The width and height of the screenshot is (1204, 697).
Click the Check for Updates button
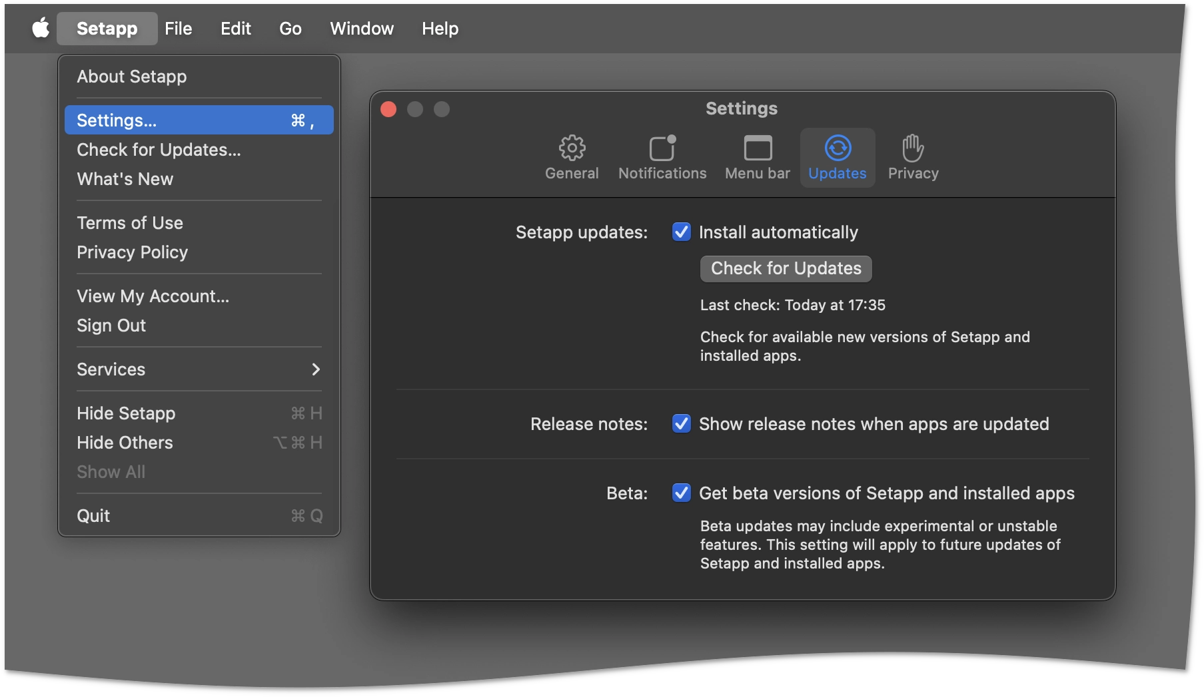(786, 268)
